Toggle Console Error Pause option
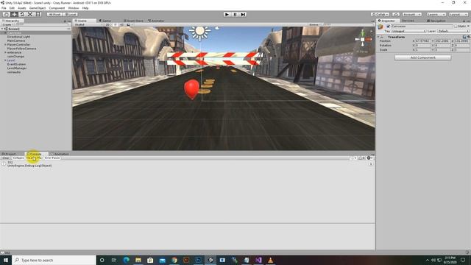Image resolution: width=471 pixels, height=265 pixels. click(52, 158)
